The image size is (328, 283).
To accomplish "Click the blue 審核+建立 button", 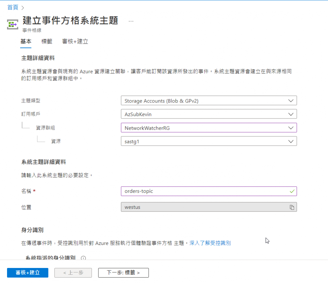I will tap(28, 273).
